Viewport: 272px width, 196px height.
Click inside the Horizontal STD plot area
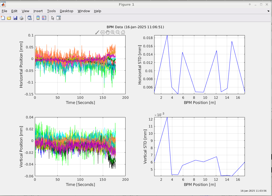[x=199, y=65]
